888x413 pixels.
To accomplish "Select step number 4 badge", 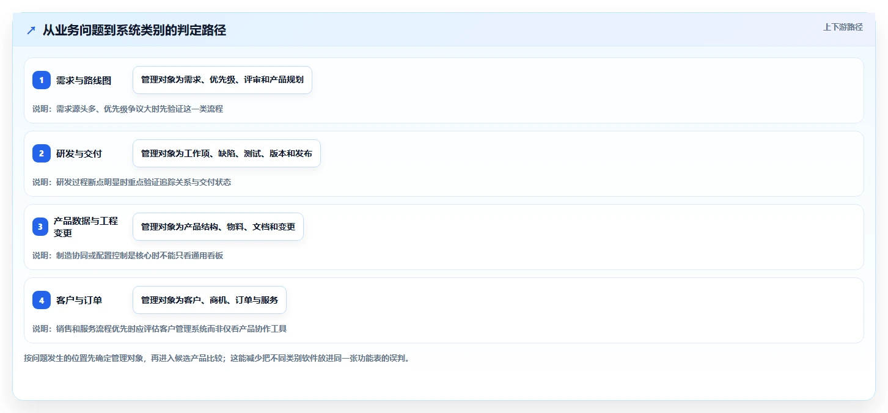I will pos(42,300).
